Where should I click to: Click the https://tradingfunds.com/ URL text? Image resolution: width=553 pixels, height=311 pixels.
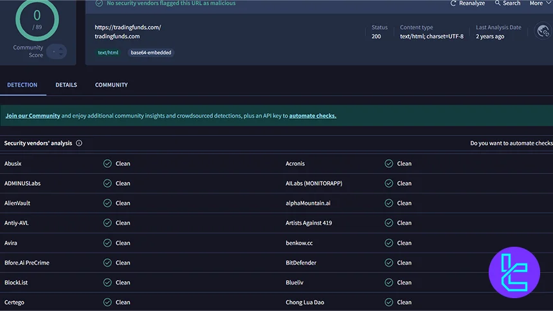pos(128,27)
